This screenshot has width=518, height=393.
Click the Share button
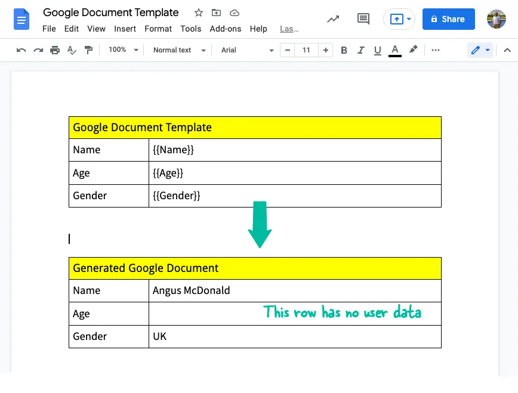coord(448,18)
